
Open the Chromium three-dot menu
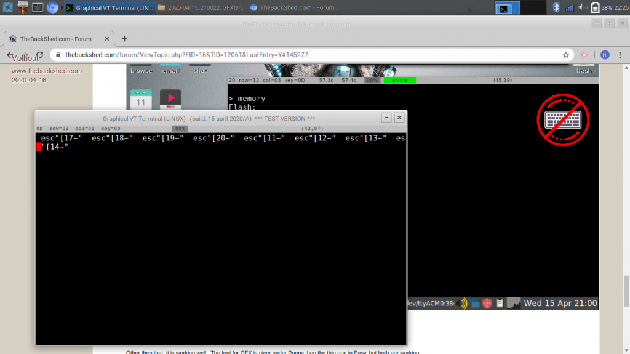[620, 55]
